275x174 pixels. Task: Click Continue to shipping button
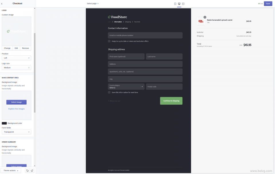(x=171, y=101)
